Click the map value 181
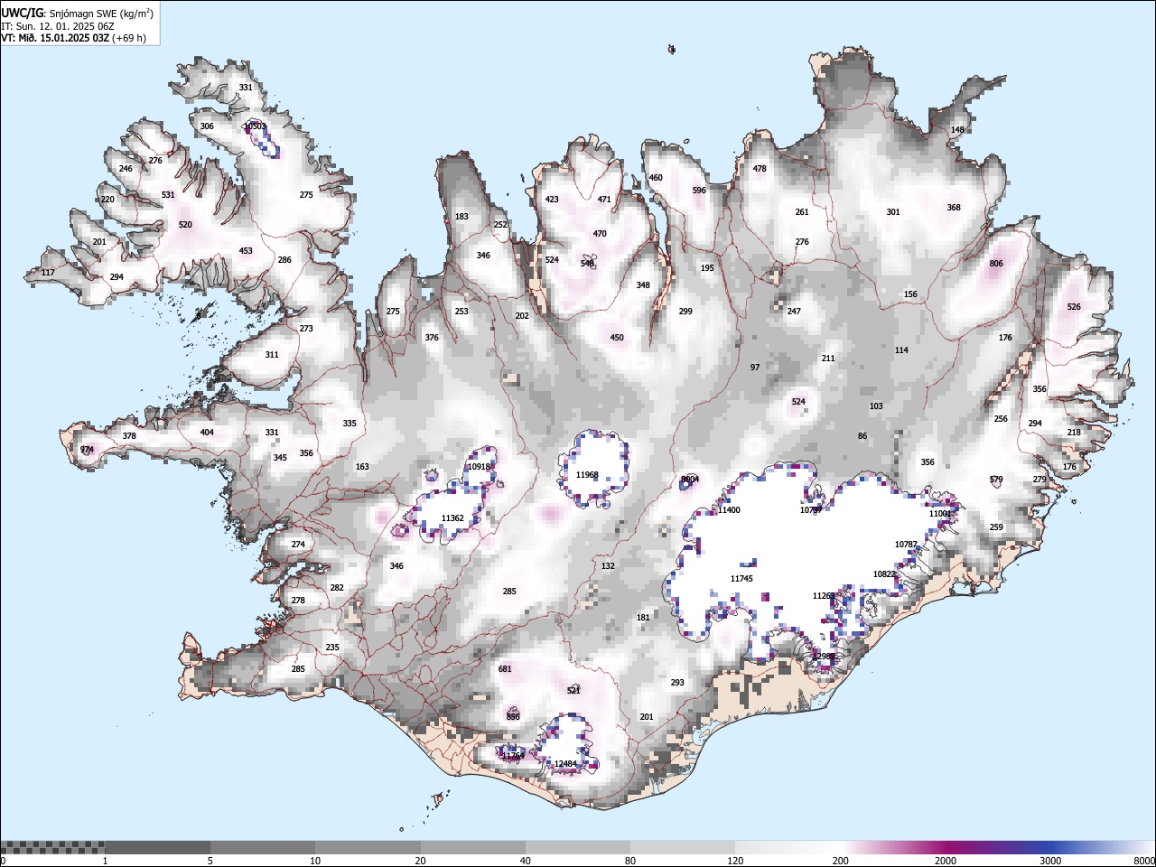Viewport: 1156px width, 867px height. click(x=643, y=618)
